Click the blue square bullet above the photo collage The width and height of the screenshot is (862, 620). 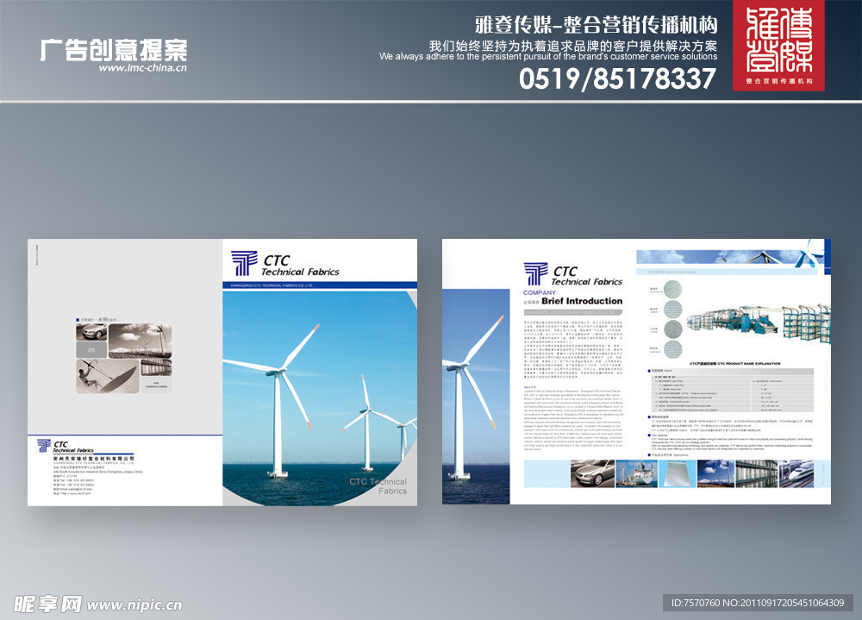pyautogui.click(x=78, y=320)
